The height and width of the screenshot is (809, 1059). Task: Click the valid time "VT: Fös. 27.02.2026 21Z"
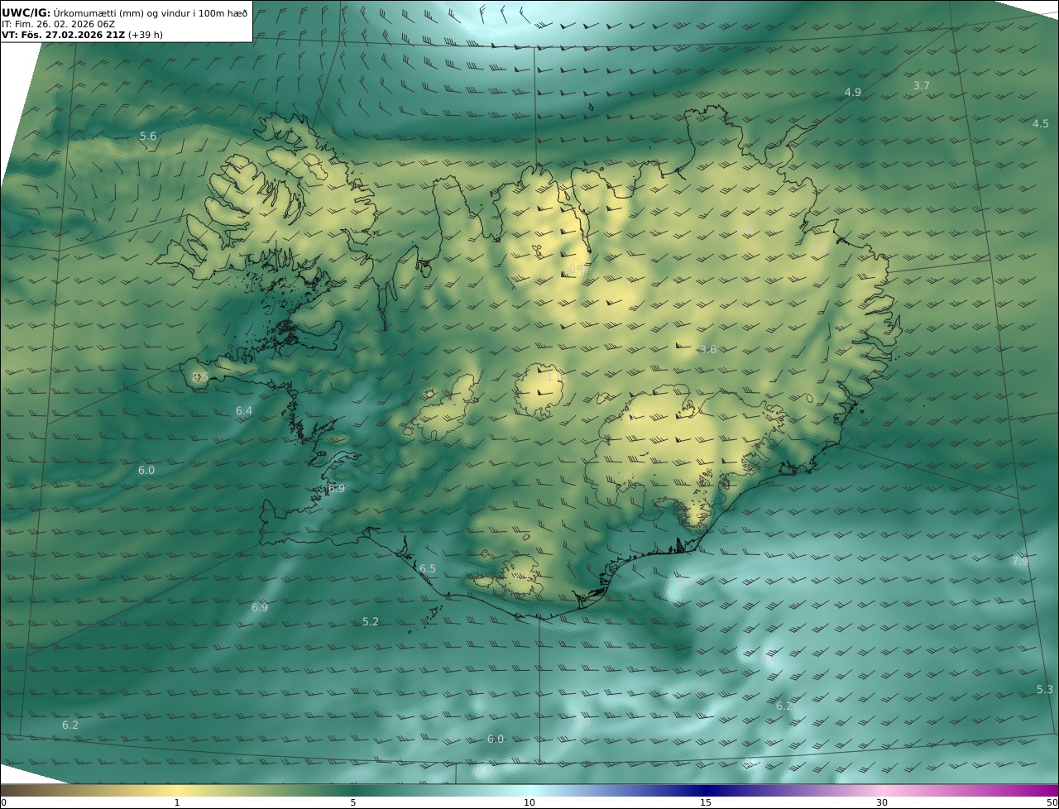(63, 35)
